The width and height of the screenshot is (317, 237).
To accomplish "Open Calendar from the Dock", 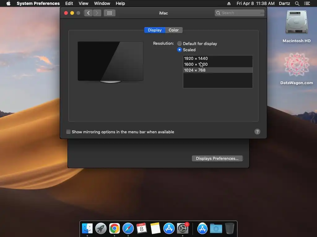I will 141,228.
